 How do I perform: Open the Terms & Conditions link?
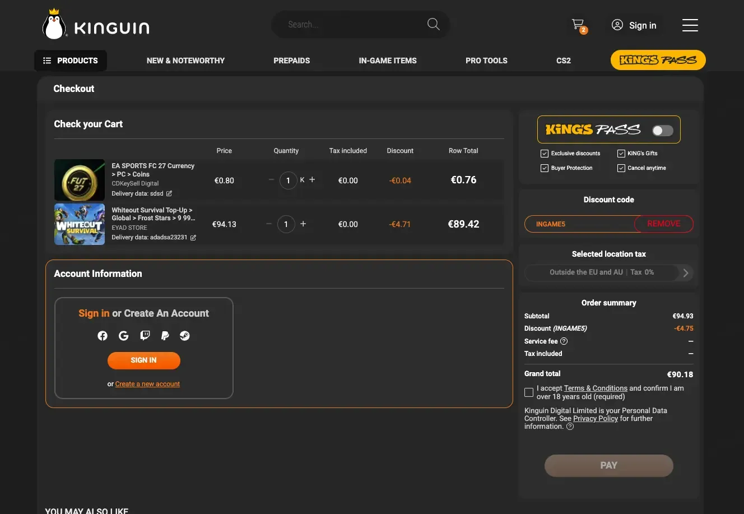click(596, 388)
